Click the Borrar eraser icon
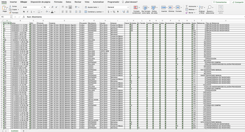 coord(187,13)
